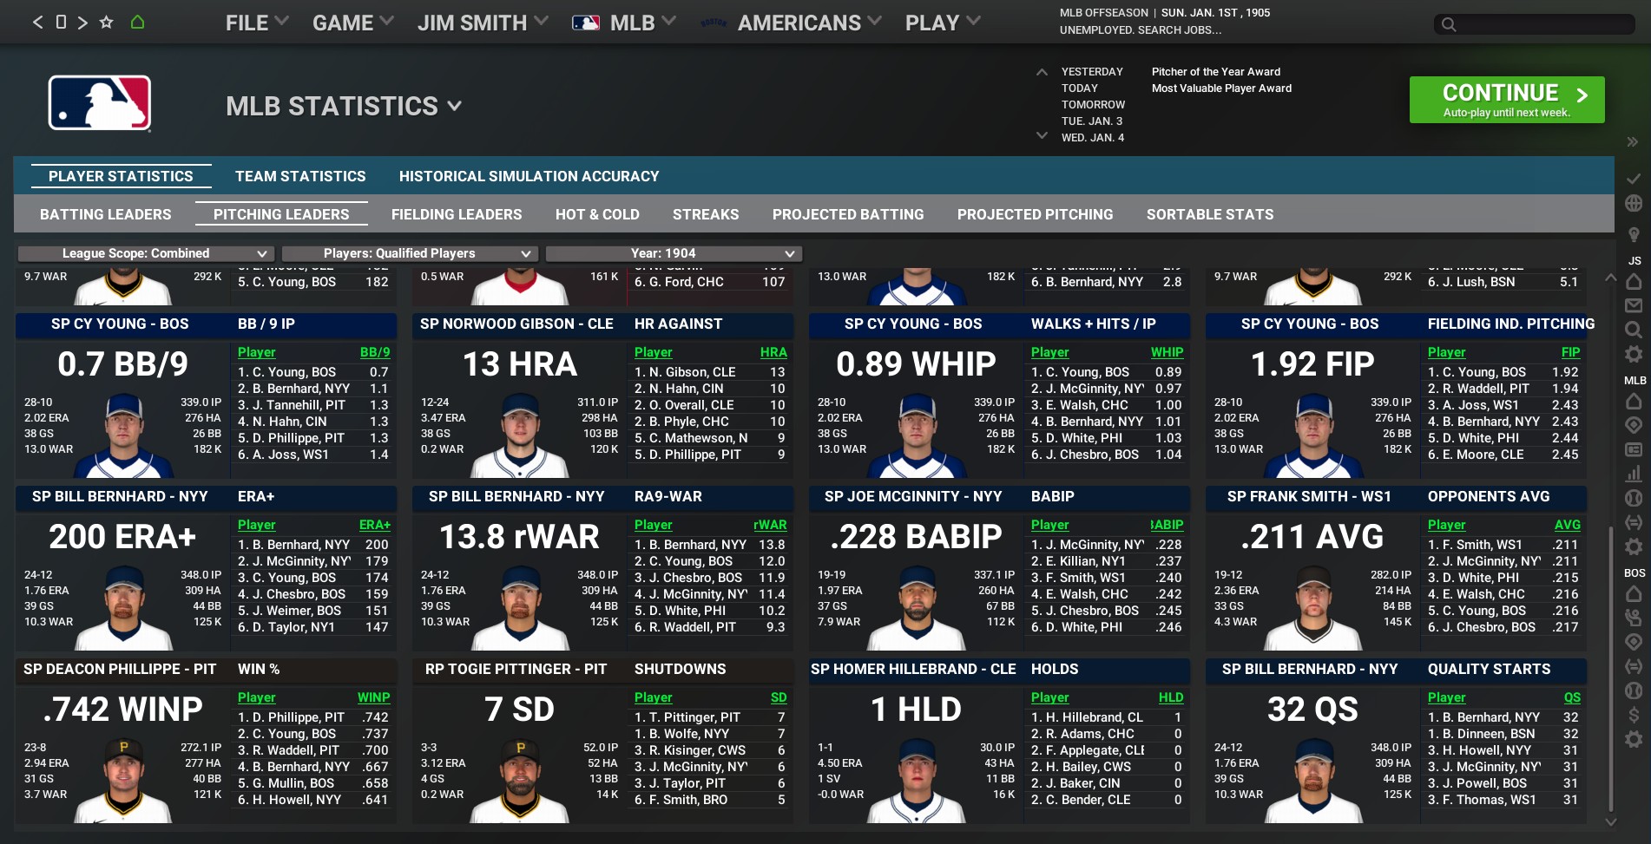Switch to the Team Statistics tab
Image resolution: width=1651 pixels, height=844 pixels.
click(x=300, y=176)
